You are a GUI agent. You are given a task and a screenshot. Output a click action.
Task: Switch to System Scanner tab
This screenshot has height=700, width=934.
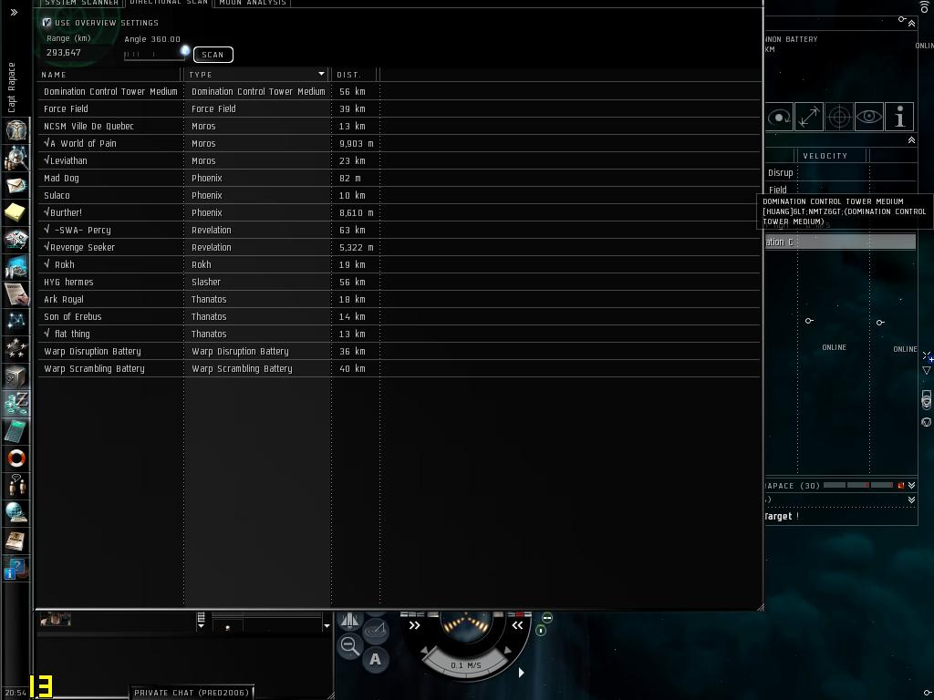coord(81,3)
